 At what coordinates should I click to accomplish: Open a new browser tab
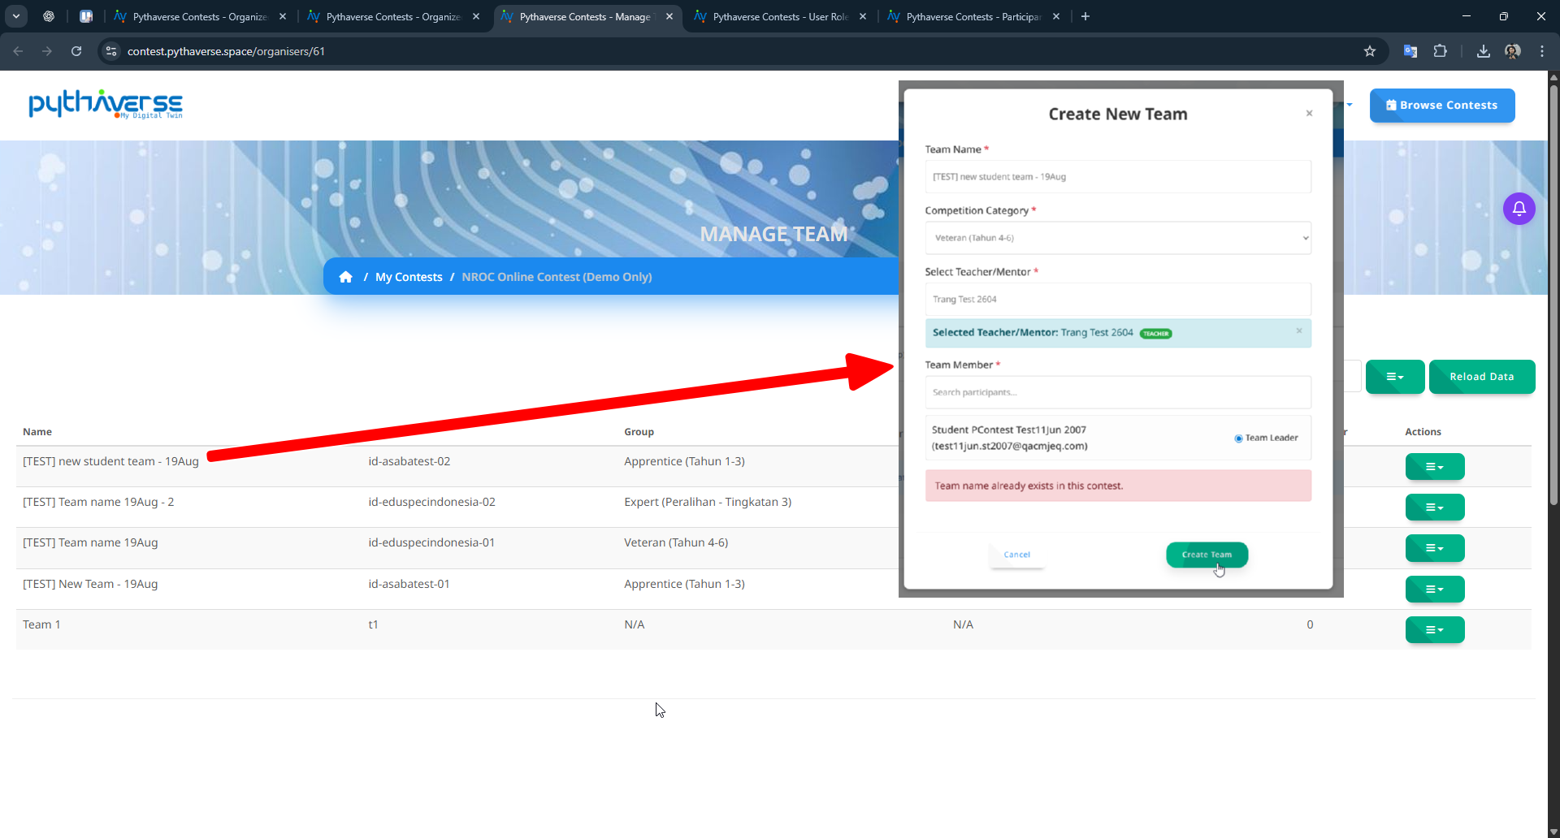pyautogui.click(x=1085, y=16)
